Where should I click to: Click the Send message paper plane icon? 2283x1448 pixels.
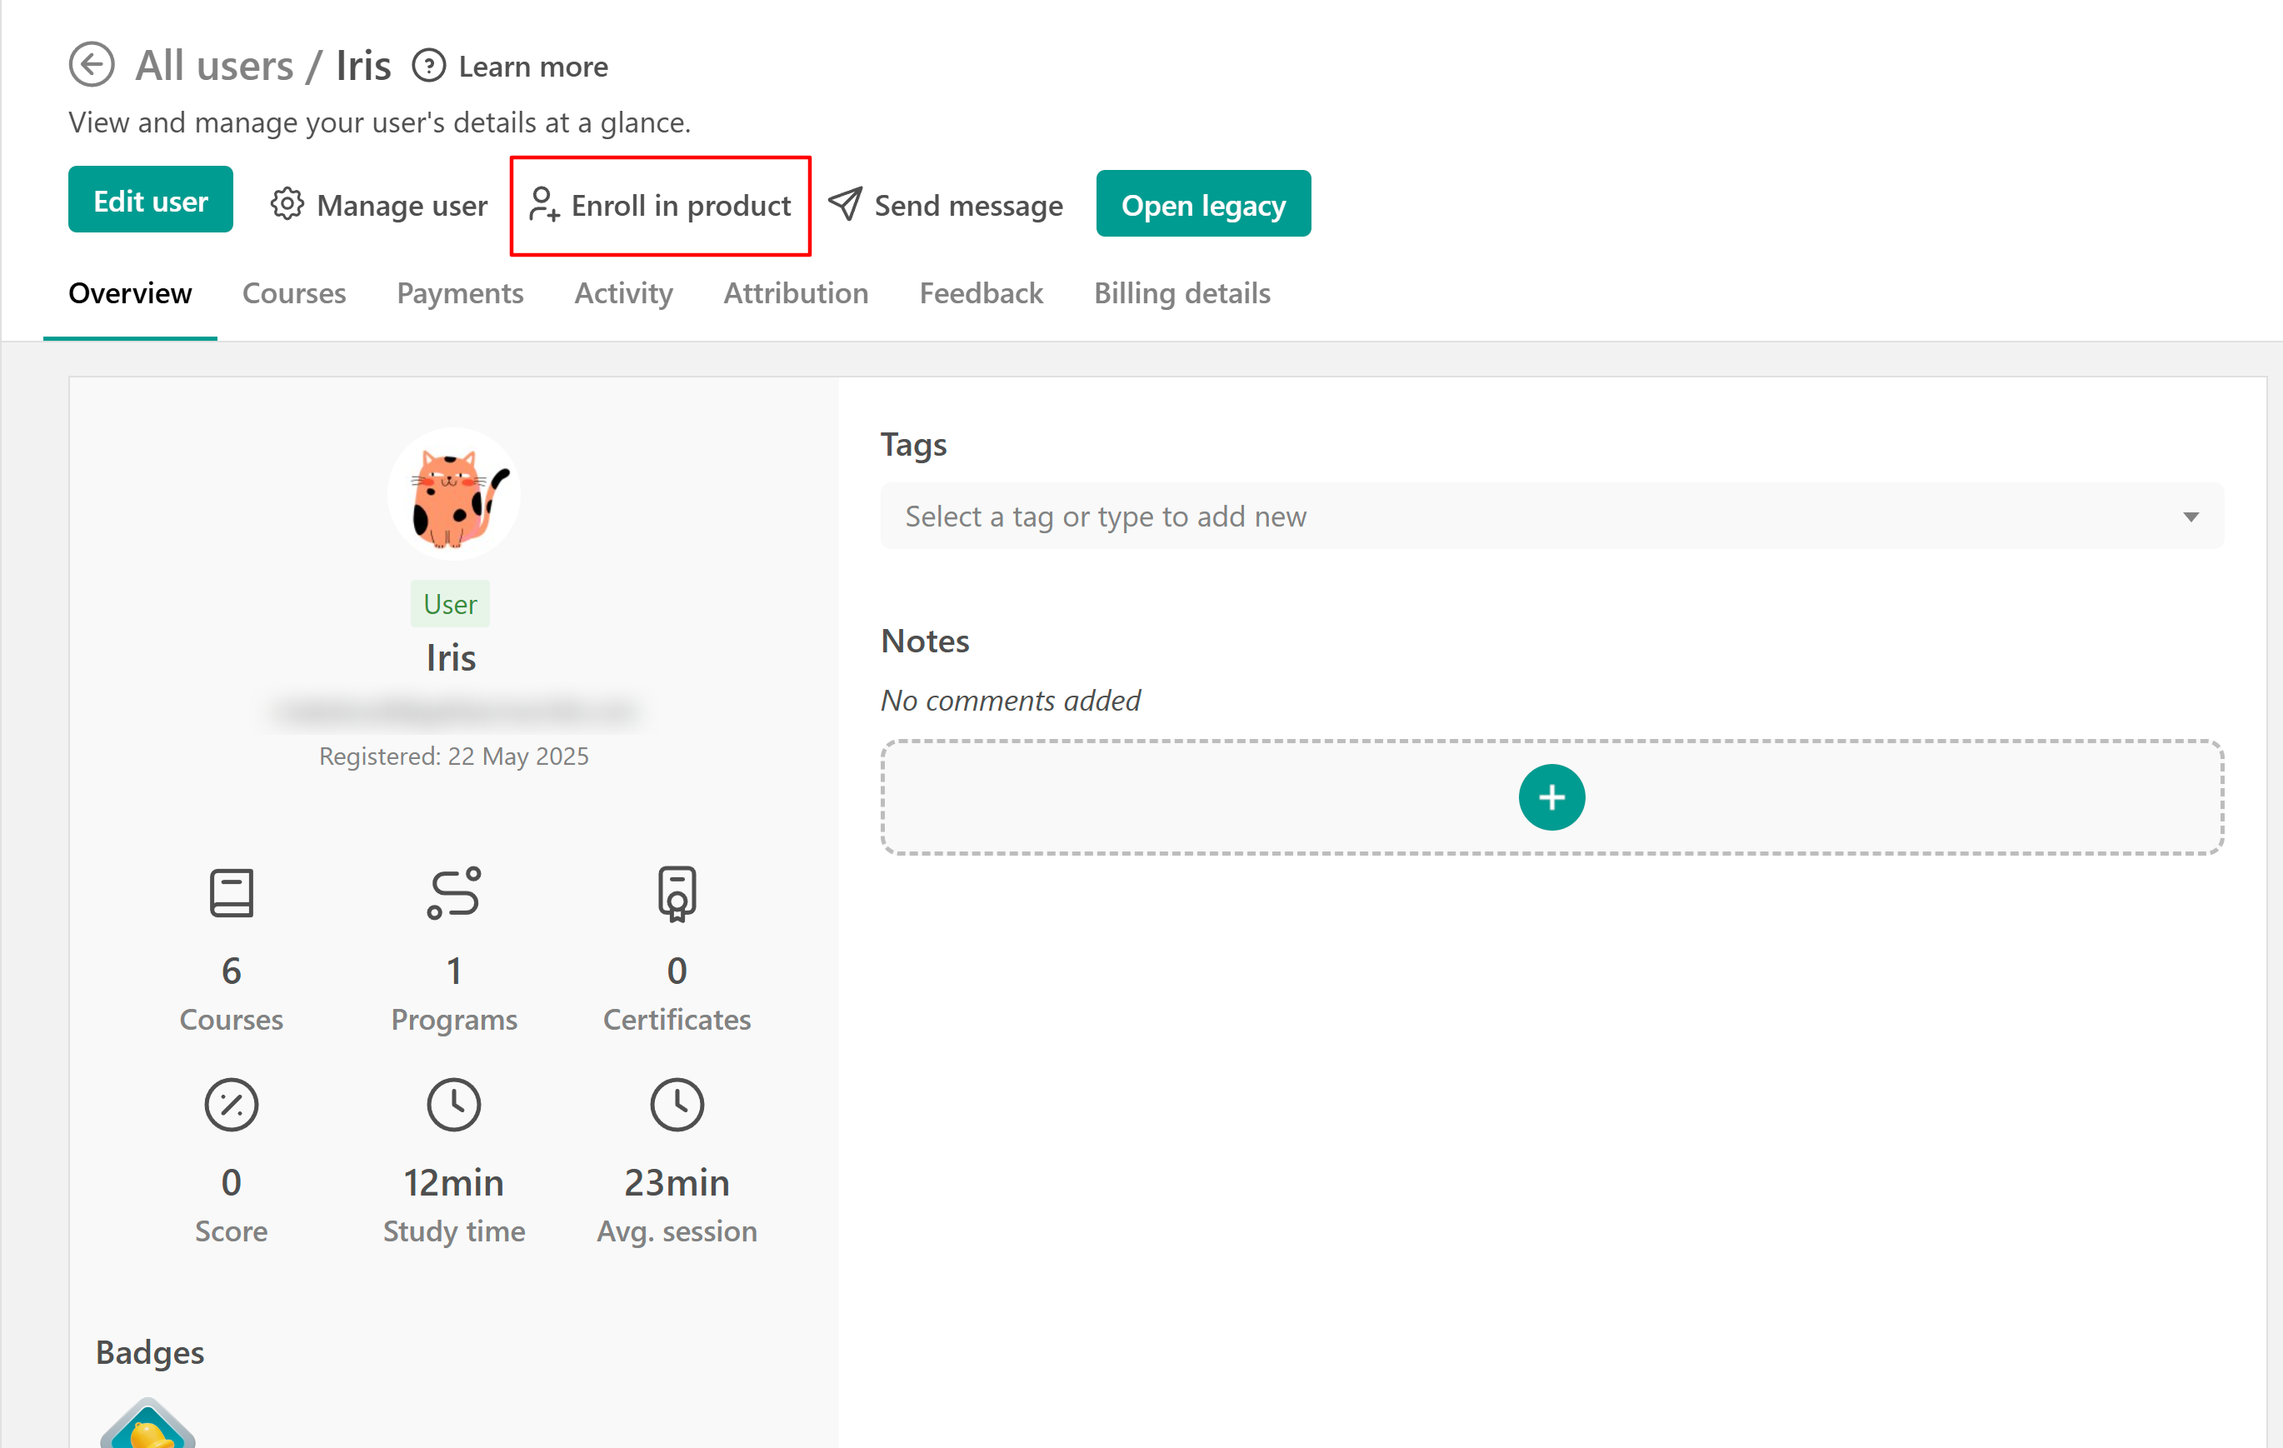click(845, 204)
